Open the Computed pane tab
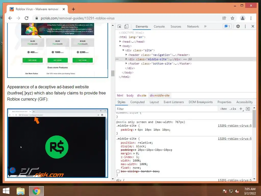Viewport: 261px width, 196px height. coord(137,102)
